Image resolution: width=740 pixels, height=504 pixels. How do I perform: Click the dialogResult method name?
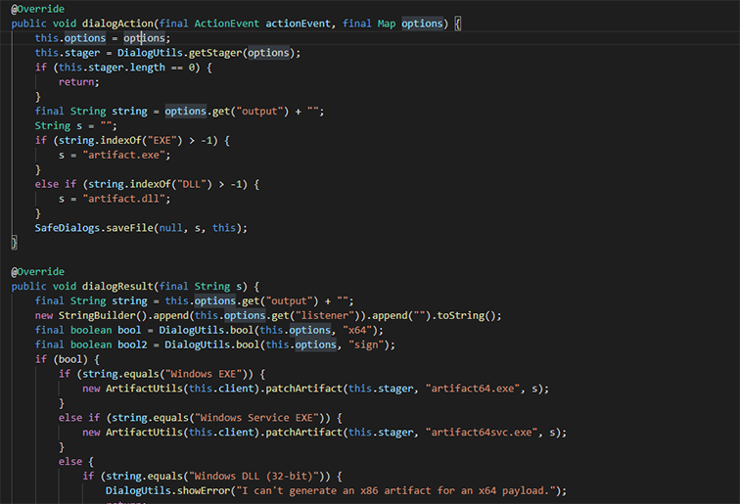tap(117, 287)
